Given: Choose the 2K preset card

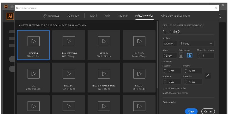Looking at the screenshot, I should 33,78.
